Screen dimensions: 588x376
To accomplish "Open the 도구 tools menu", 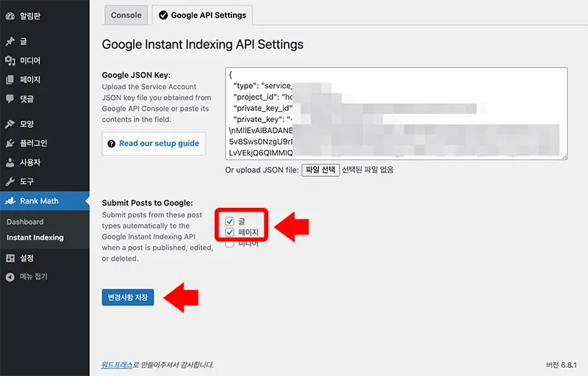I will click(45, 181).
